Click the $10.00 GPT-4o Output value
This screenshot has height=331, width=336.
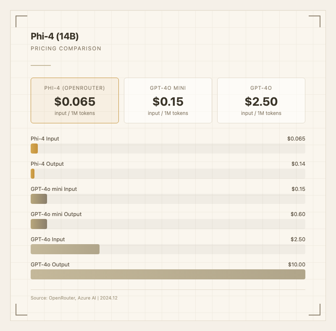pos(297,265)
